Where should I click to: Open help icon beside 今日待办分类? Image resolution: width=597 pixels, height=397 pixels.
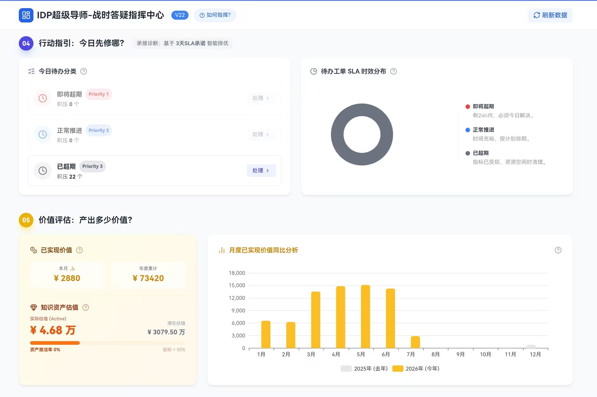click(84, 71)
